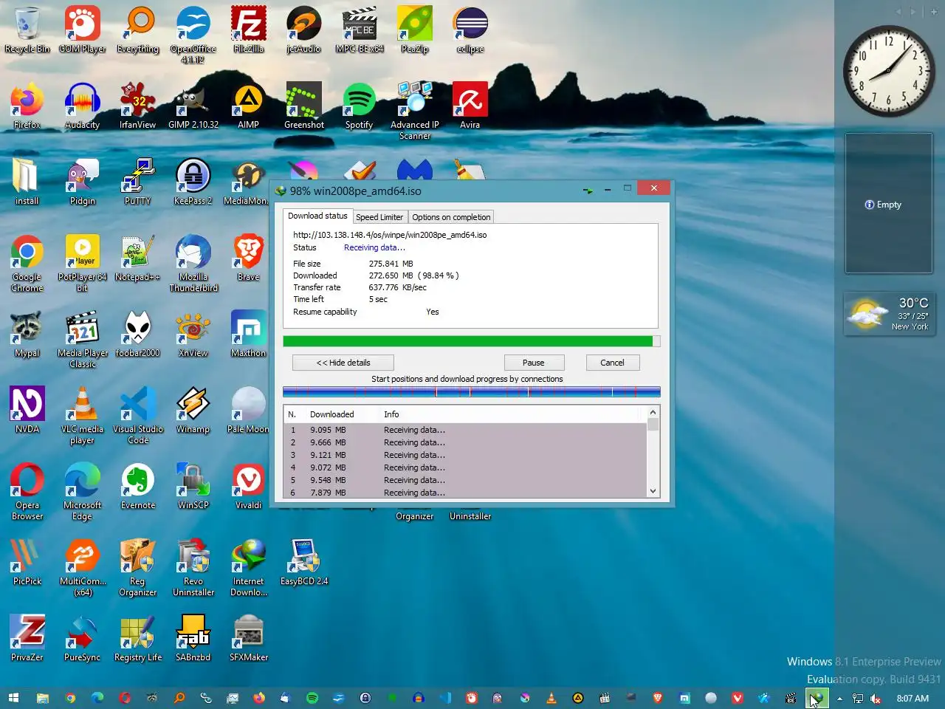Open Notepad++ desktop shortcut

[138, 258]
